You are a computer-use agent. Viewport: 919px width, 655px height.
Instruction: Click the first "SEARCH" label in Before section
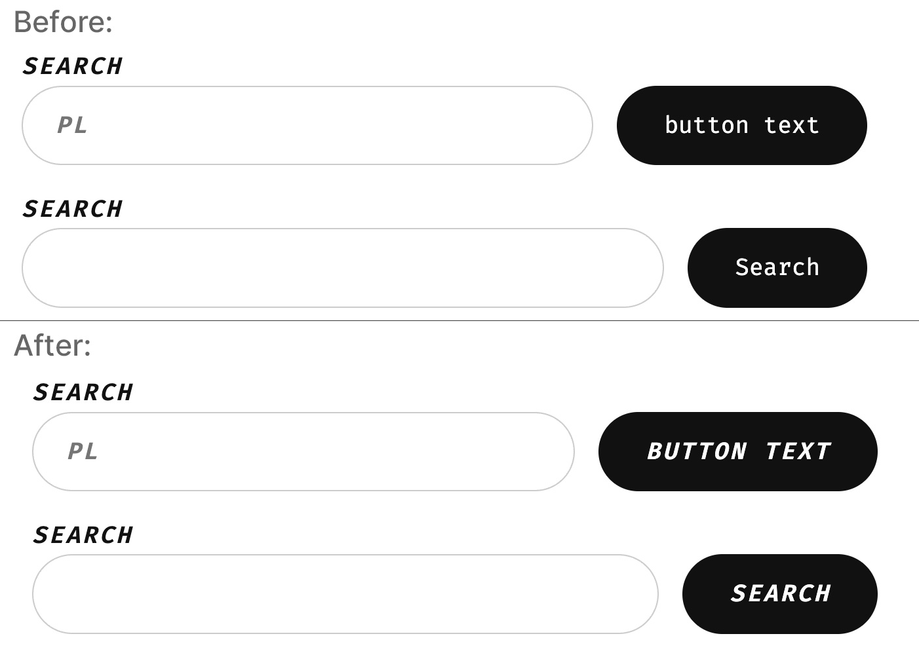73,65
